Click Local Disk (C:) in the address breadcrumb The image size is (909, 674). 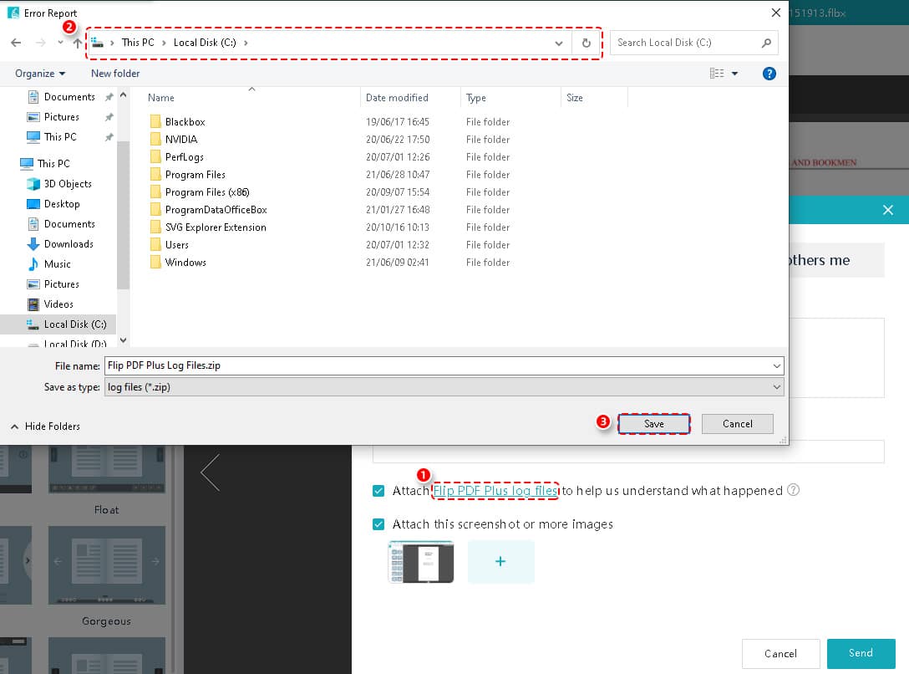[205, 43]
